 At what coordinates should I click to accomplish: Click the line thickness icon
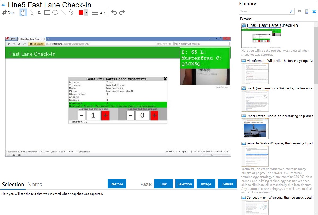[x=95, y=12]
